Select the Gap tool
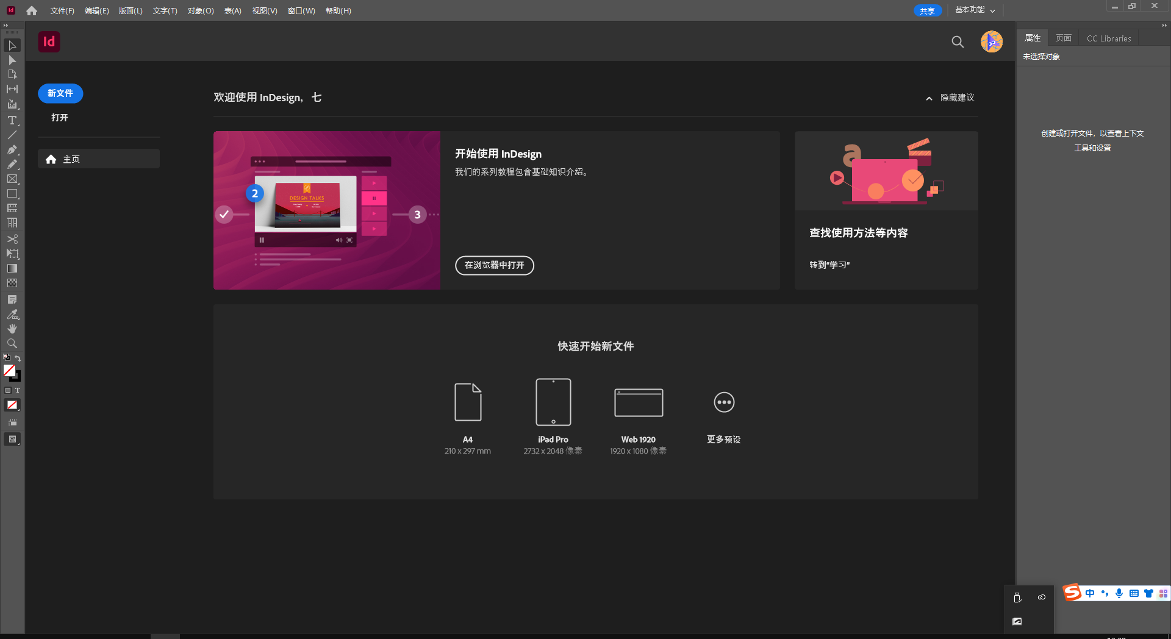This screenshot has width=1171, height=639. click(x=12, y=89)
